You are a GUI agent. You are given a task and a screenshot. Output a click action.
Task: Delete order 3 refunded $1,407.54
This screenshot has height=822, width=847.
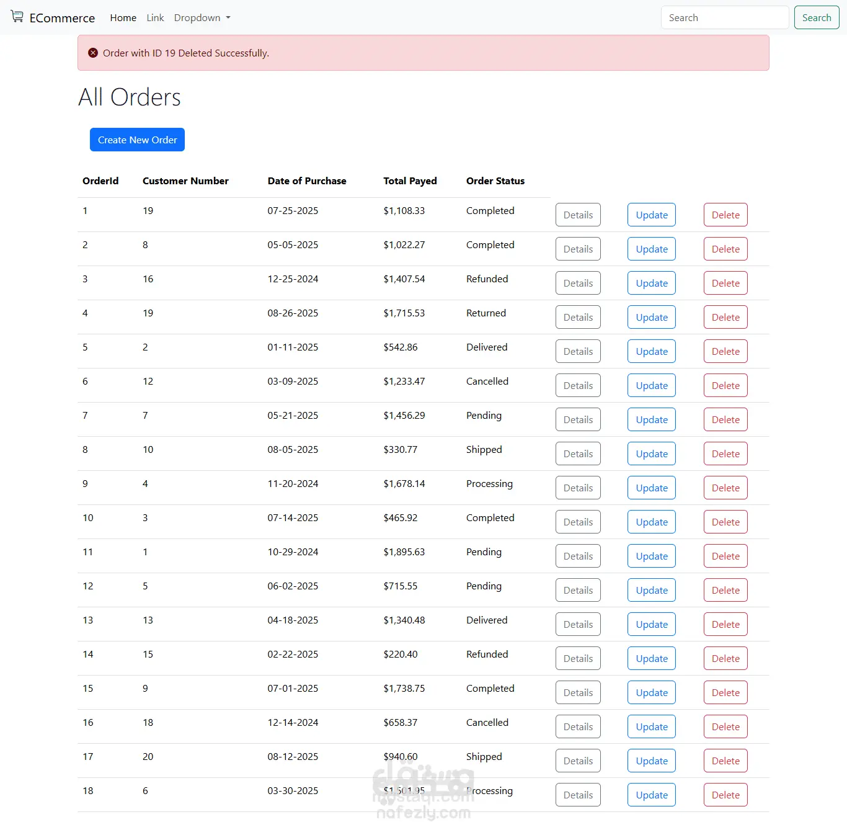[725, 283]
